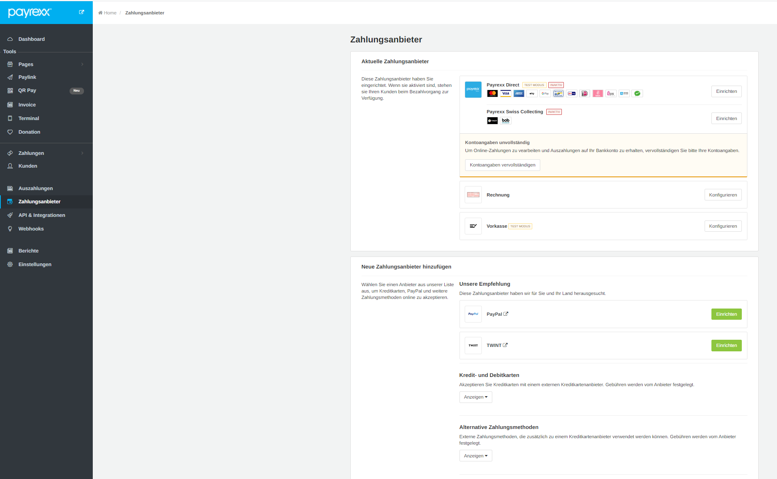This screenshot has height=479, width=777.
Task: Go to API & Integrationen in sidebar
Action: pyautogui.click(x=42, y=215)
